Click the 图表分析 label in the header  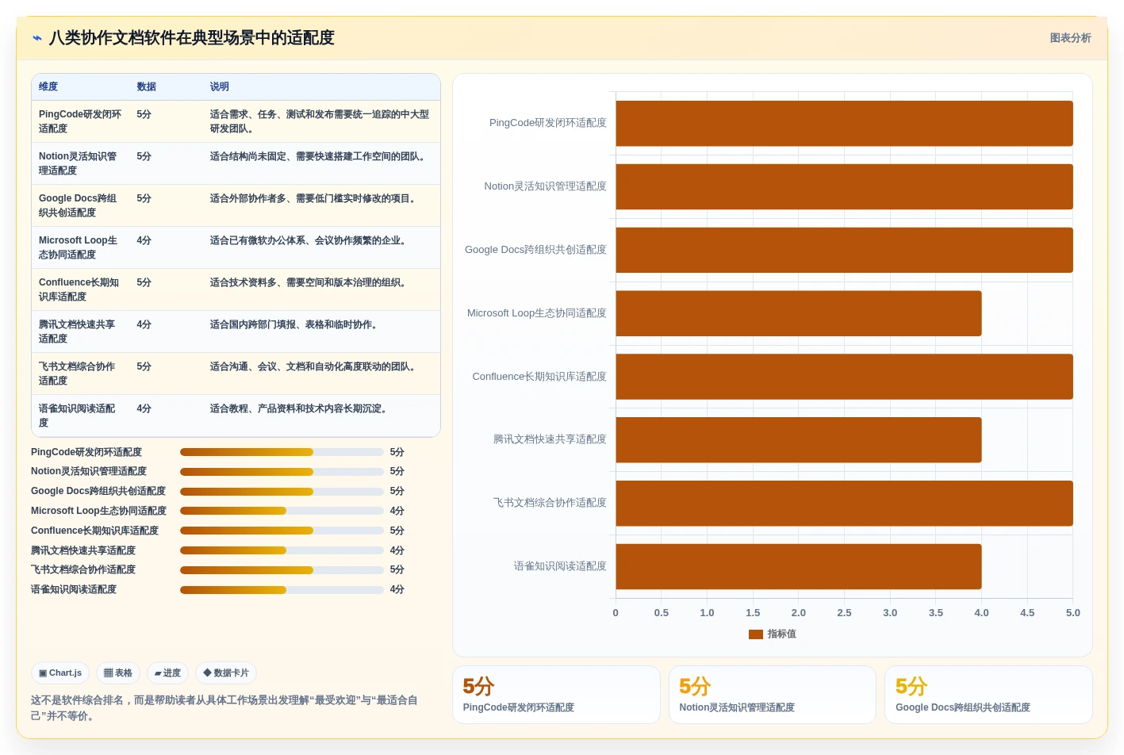point(1070,38)
